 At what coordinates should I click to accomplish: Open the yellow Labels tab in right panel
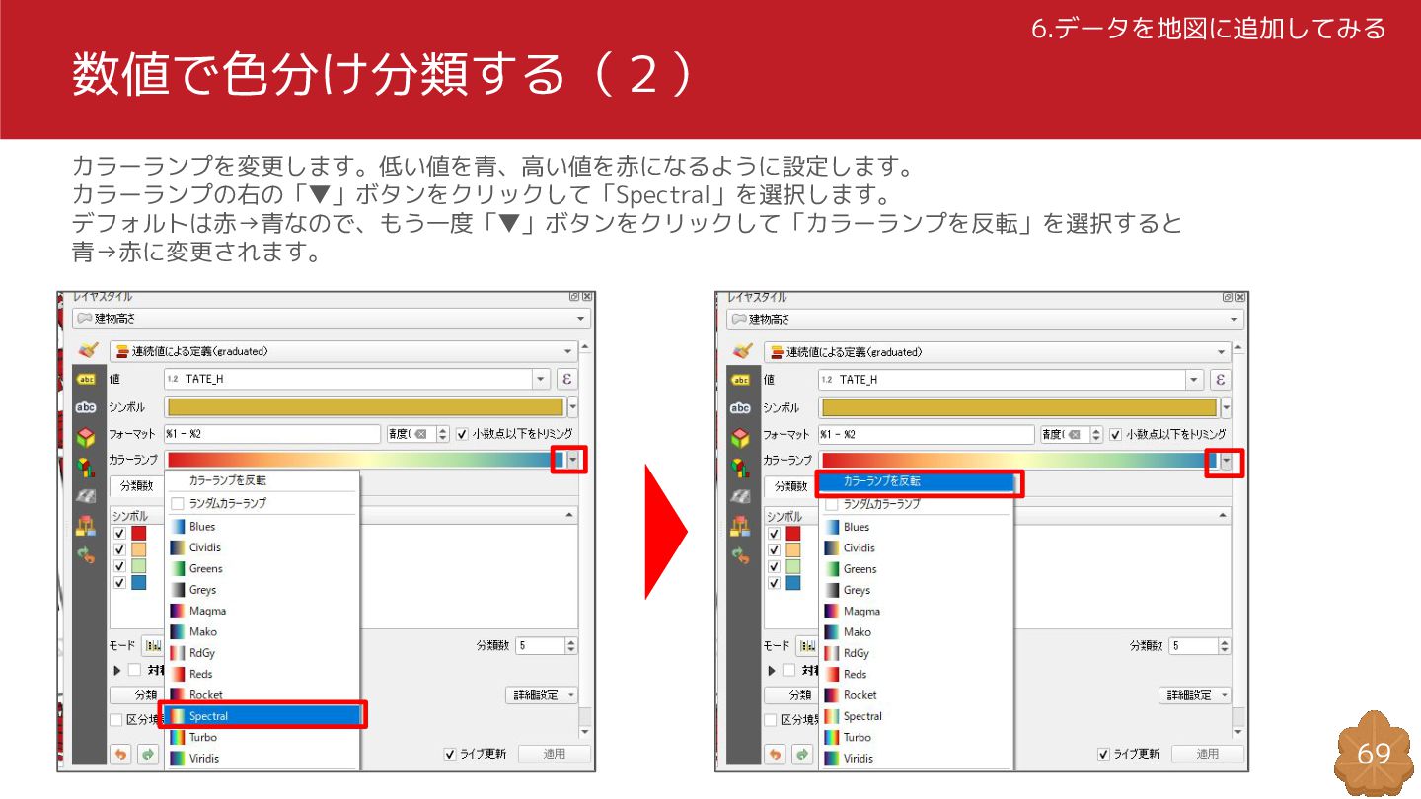coord(741,380)
